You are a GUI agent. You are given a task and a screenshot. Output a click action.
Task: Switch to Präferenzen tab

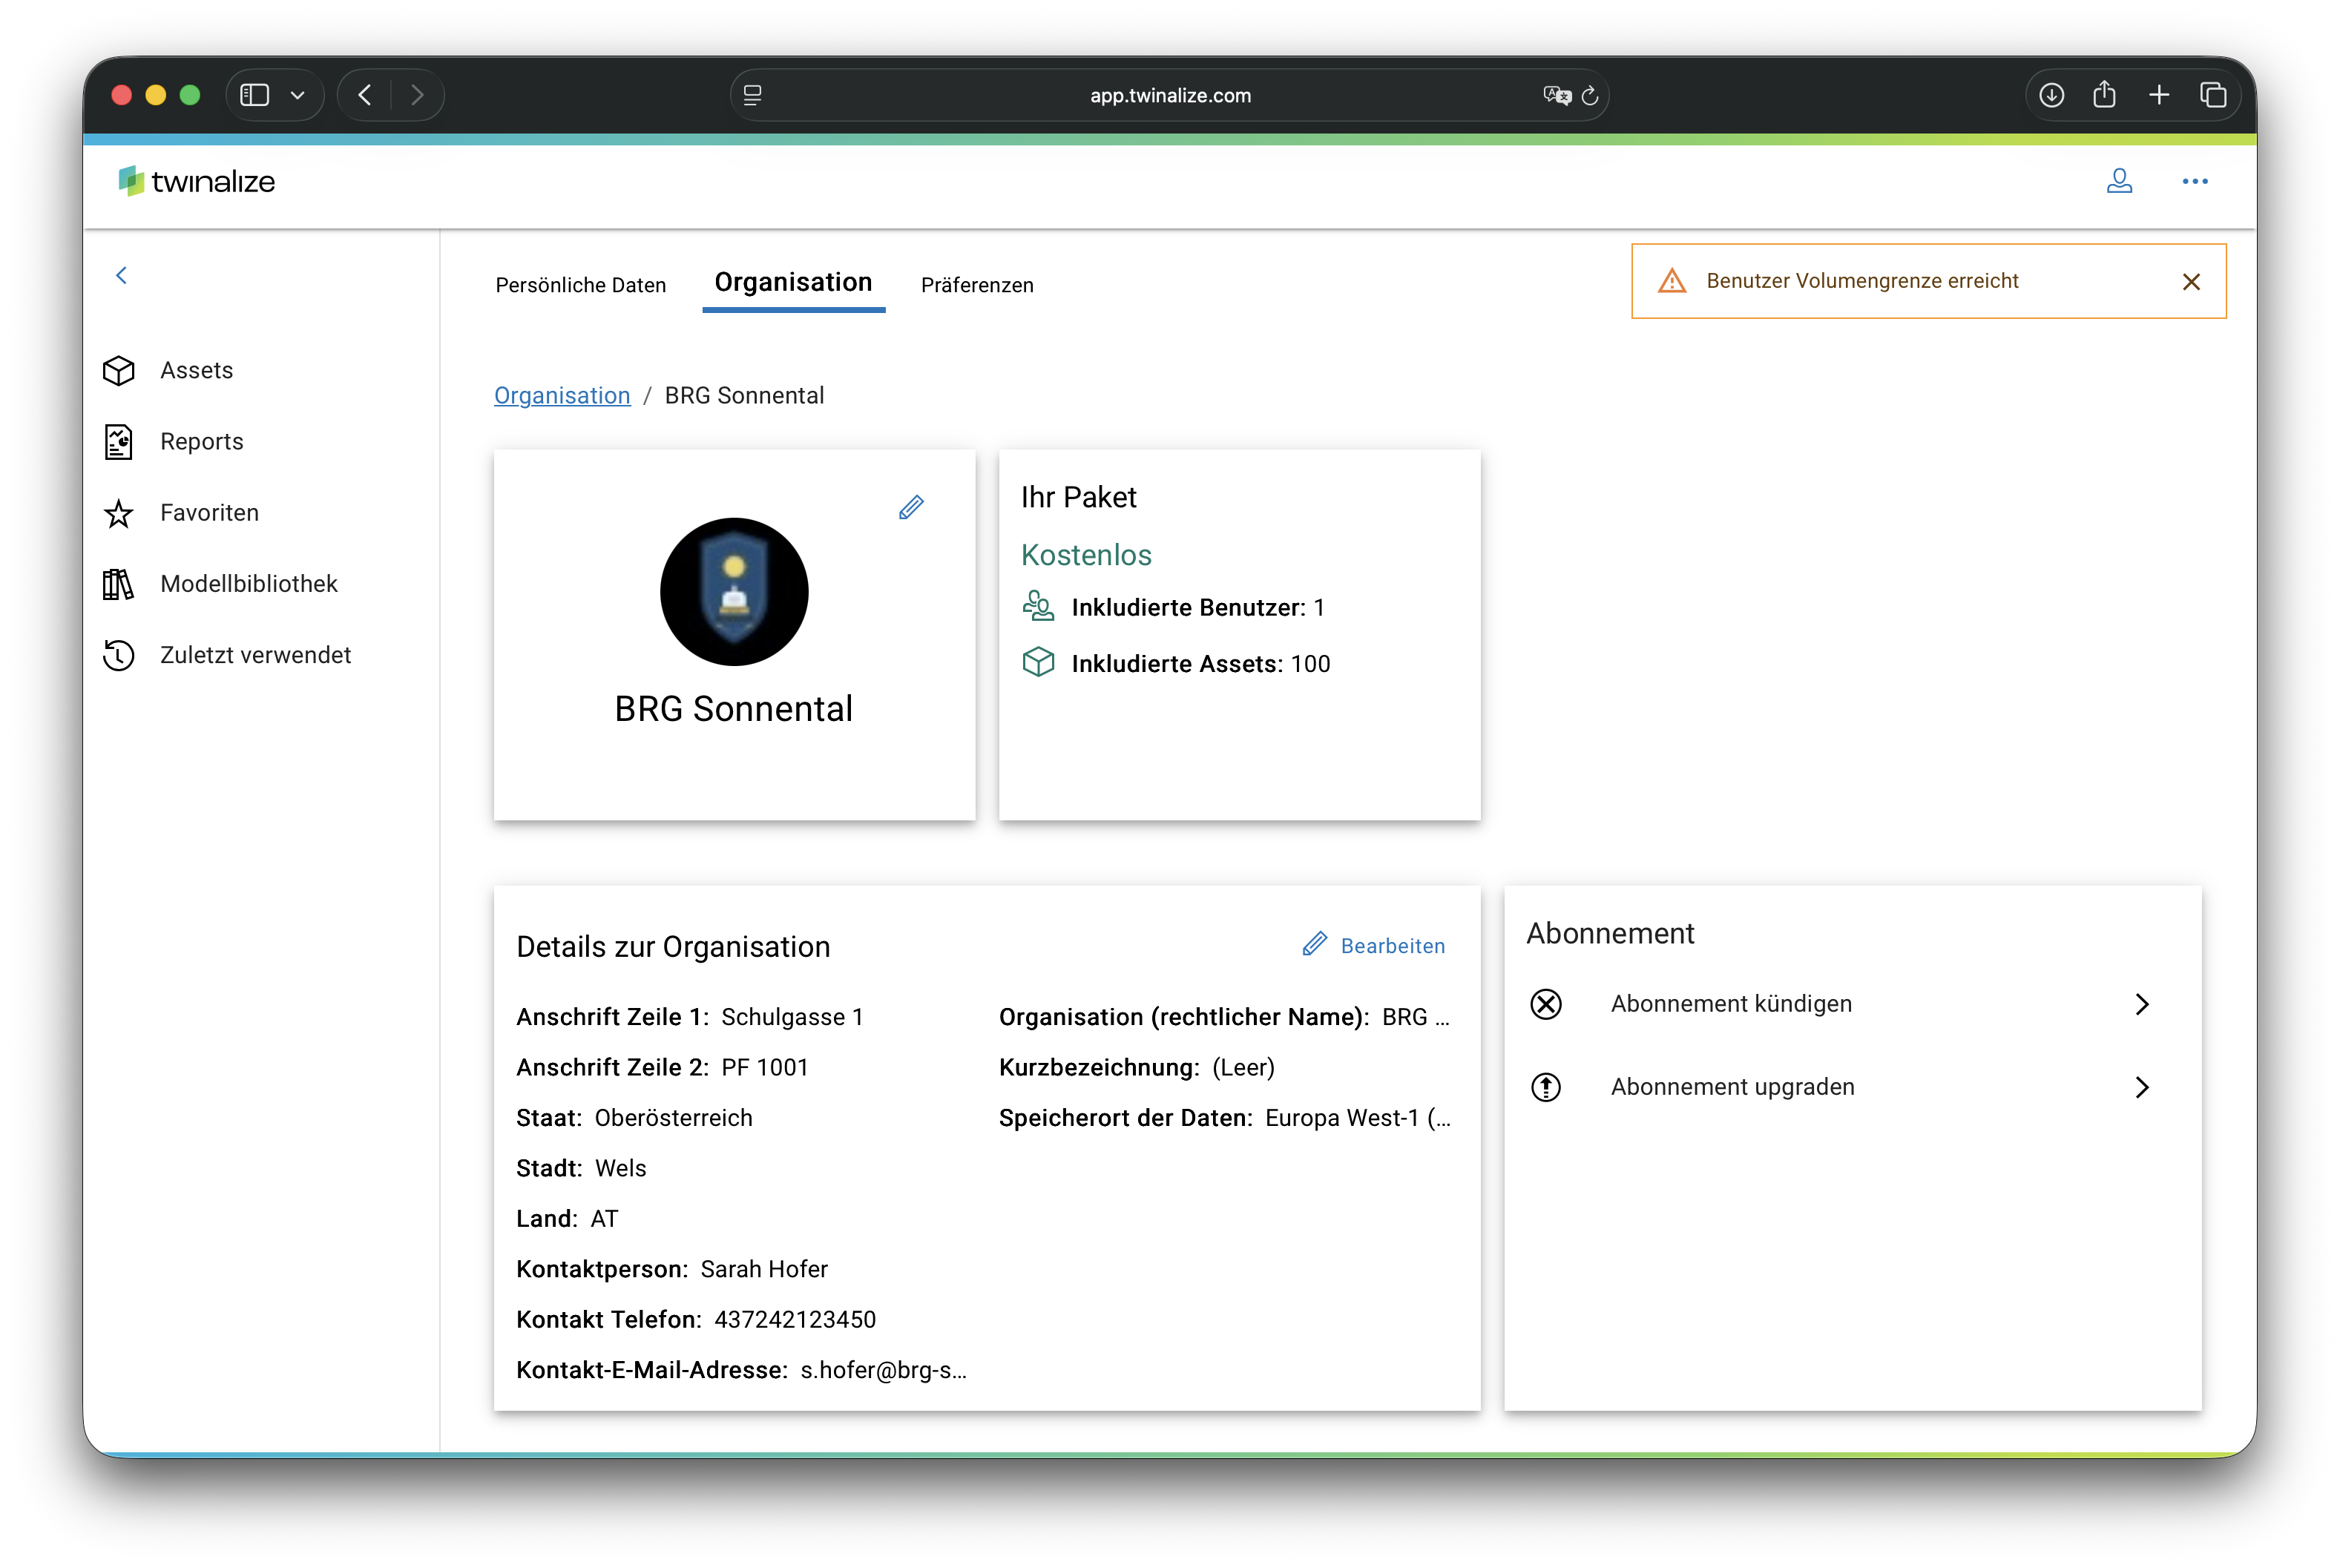click(977, 286)
